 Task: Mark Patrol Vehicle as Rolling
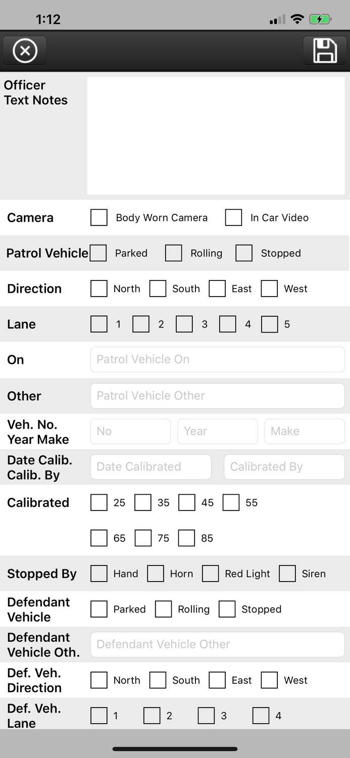pos(173,253)
